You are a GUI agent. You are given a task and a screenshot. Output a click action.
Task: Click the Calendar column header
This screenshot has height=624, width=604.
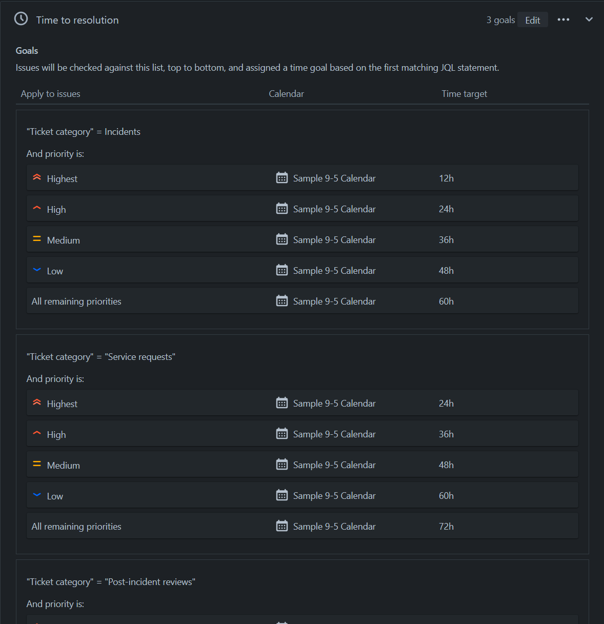(286, 94)
